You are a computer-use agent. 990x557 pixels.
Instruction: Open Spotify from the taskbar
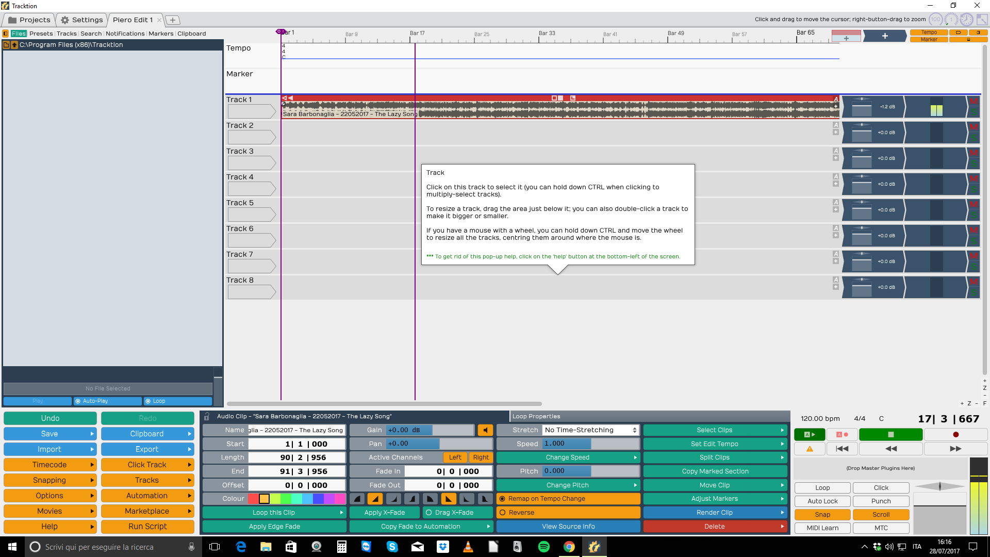[543, 547]
